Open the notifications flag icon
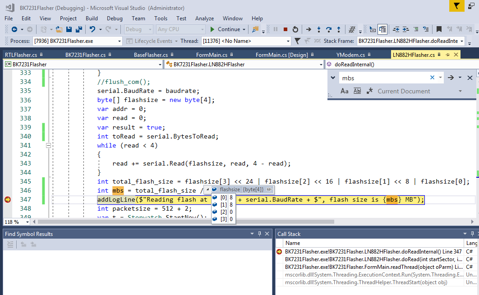 (x=457, y=6)
